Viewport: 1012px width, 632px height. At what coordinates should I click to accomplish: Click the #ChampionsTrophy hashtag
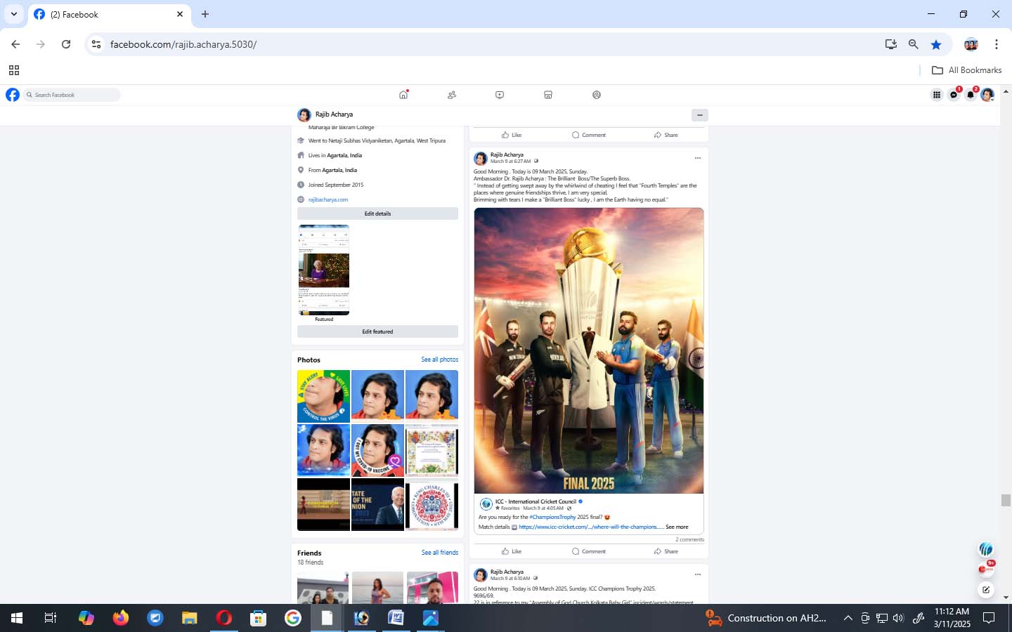click(x=552, y=517)
